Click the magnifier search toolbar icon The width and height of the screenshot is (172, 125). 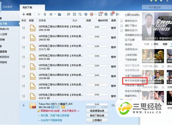pyautogui.click(x=80, y=14)
